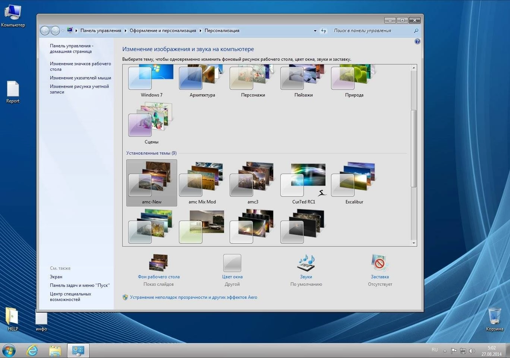
Task: Click Установленные темы (9) group header
Action: (151, 153)
